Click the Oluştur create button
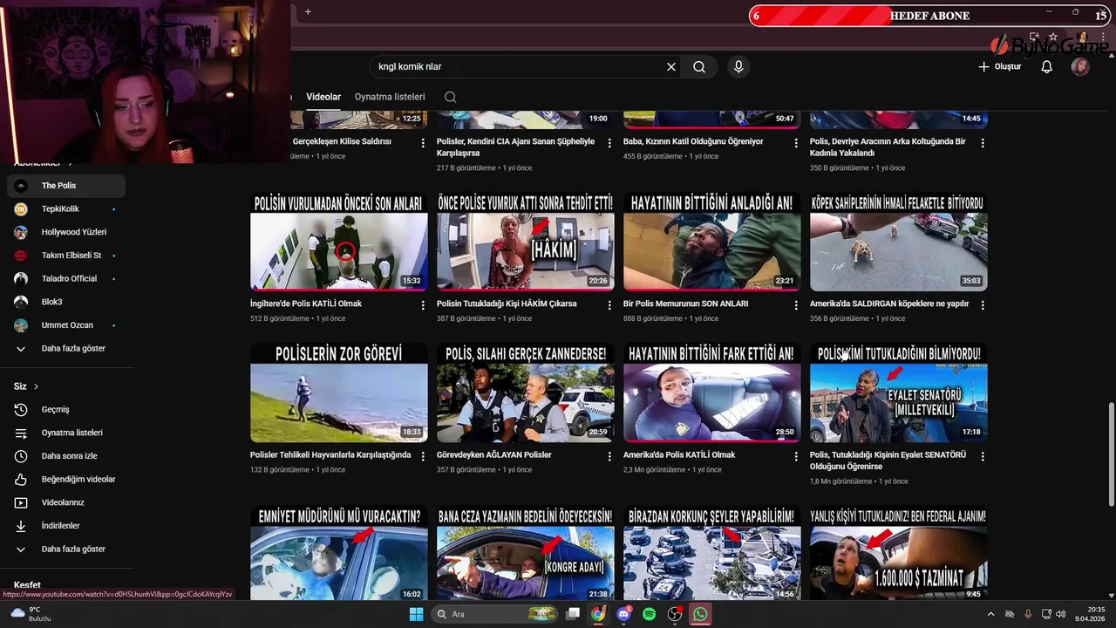Viewport: 1116px width, 628px height. [x=999, y=67]
